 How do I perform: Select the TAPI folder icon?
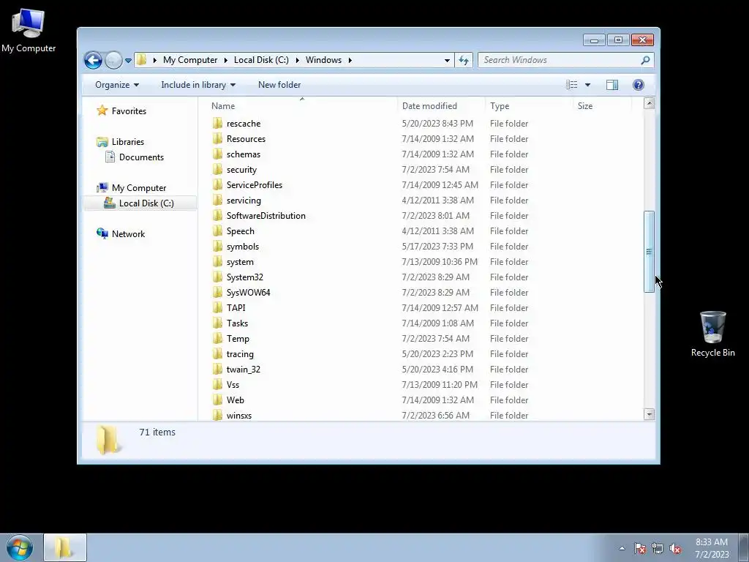coord(217,308)
